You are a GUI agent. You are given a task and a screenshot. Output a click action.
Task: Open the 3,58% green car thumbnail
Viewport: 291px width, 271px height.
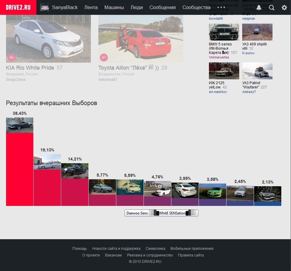212,191
